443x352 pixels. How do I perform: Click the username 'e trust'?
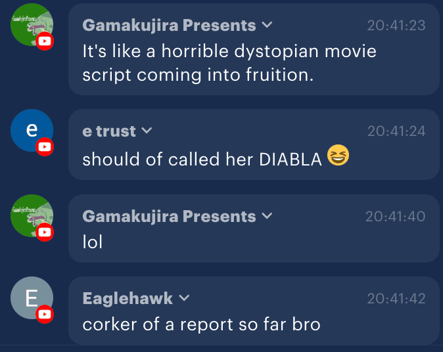(x=109, y=131)
